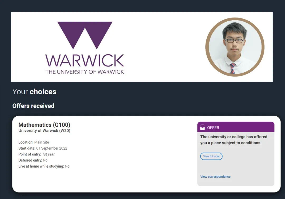285x199 pixels.
Task: Click the envelope icon beside OFFER
Action: (202, 127)
